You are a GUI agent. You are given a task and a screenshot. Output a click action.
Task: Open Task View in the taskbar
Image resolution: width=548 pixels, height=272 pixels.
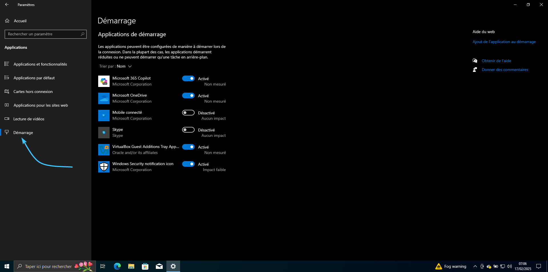tap(103, 266)
